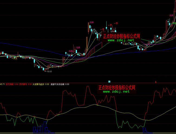Click the red marker icon on the pane divider
The height and width of the screenshot is (134, 176).
156,81
